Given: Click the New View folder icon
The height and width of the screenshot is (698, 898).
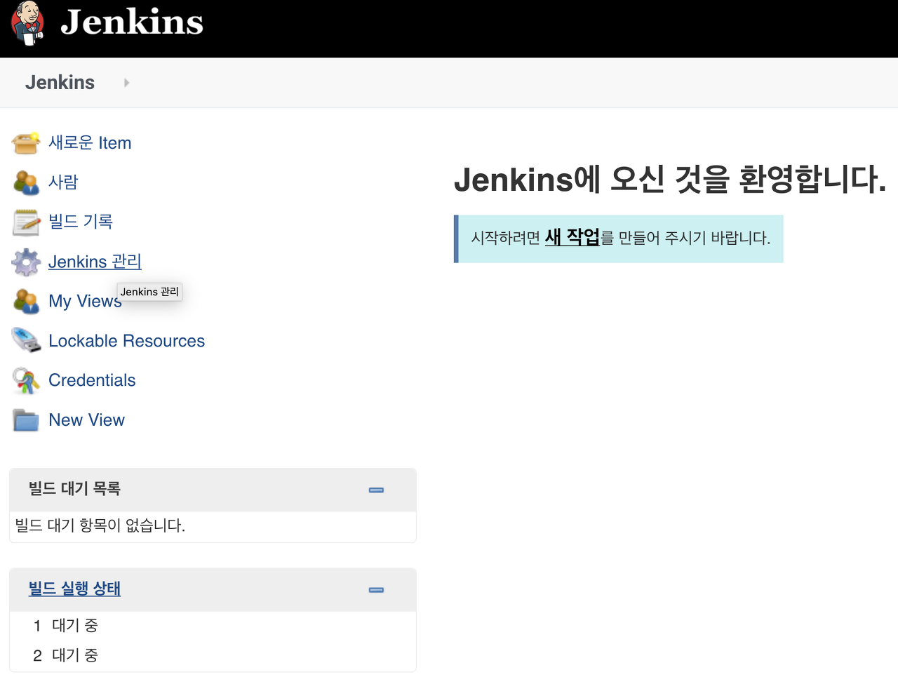Looking at the screenshot, I should tap(26, 420).
